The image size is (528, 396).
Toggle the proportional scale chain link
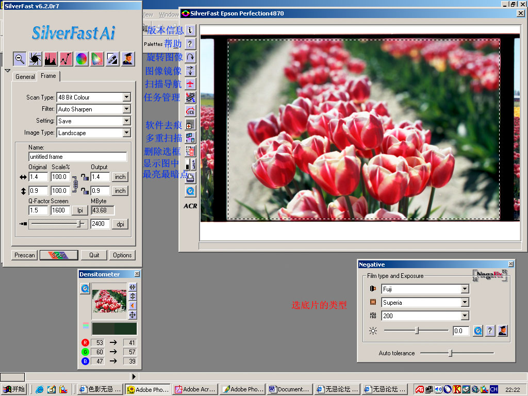pyautogui.click(x=75, y=184)
